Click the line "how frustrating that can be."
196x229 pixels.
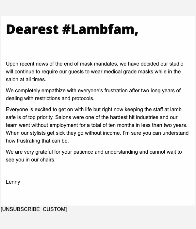pyautogui.click(x=37, y=141)
